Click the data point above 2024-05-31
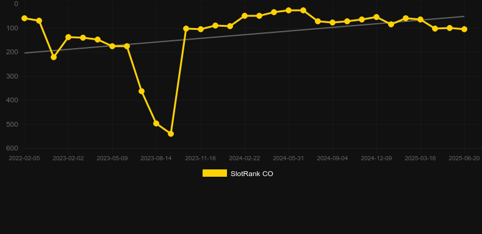 (289, 10)
